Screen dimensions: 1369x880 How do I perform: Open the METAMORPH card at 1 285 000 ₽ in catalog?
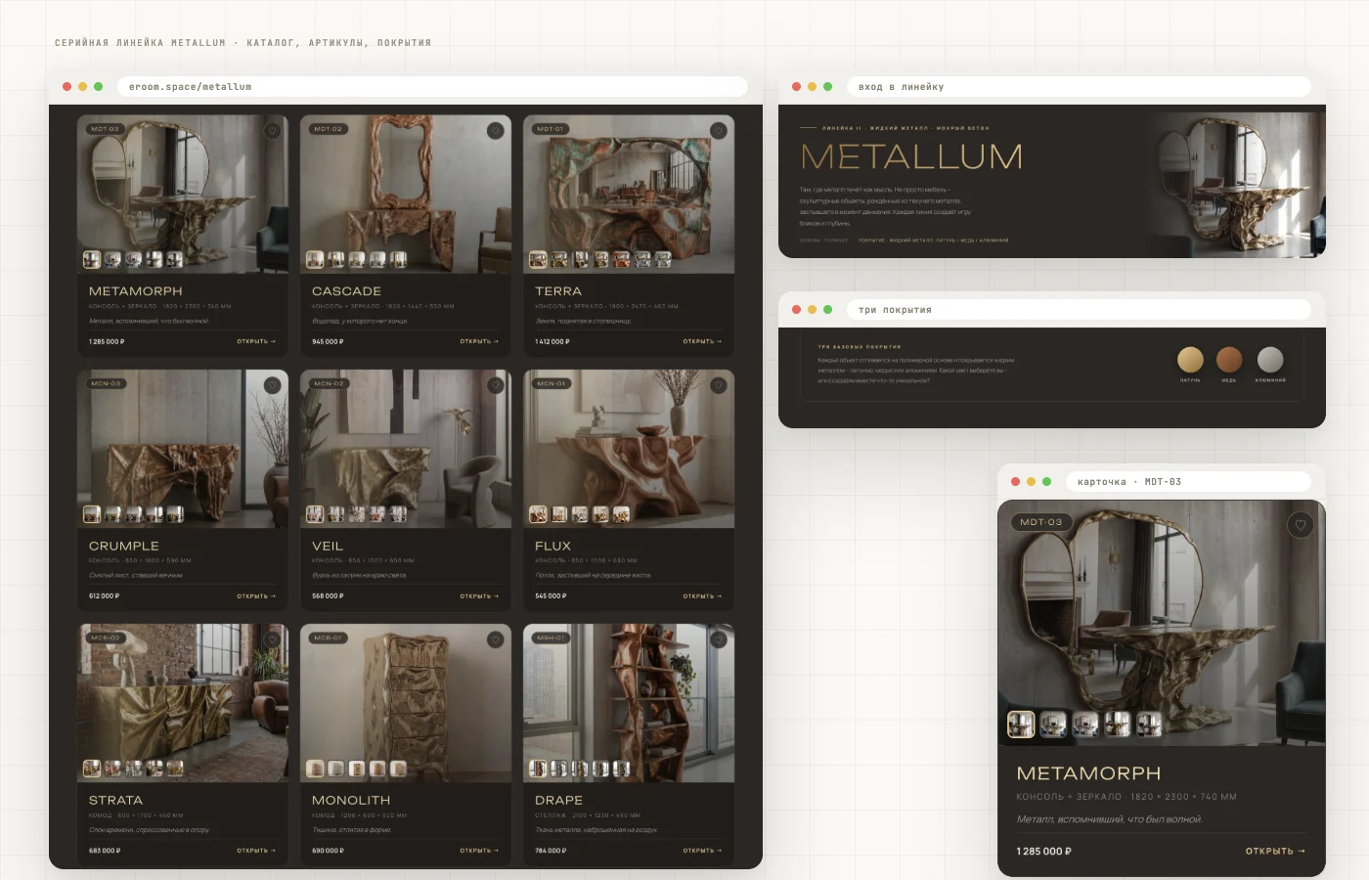(256, 341)
